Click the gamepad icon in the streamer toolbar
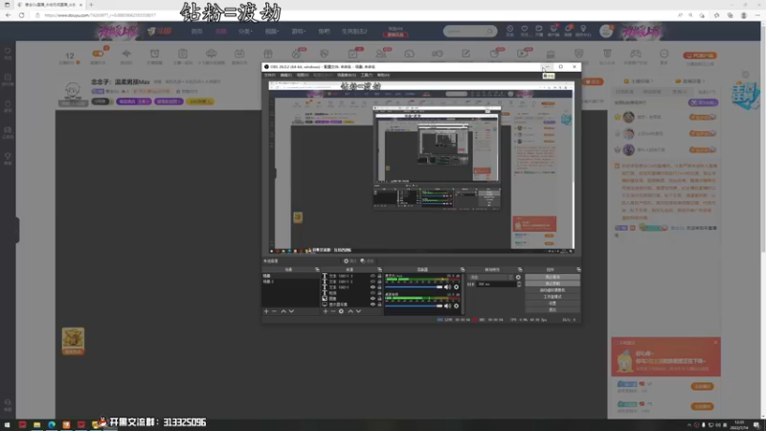The image size is (766, 431). [635, 54]
